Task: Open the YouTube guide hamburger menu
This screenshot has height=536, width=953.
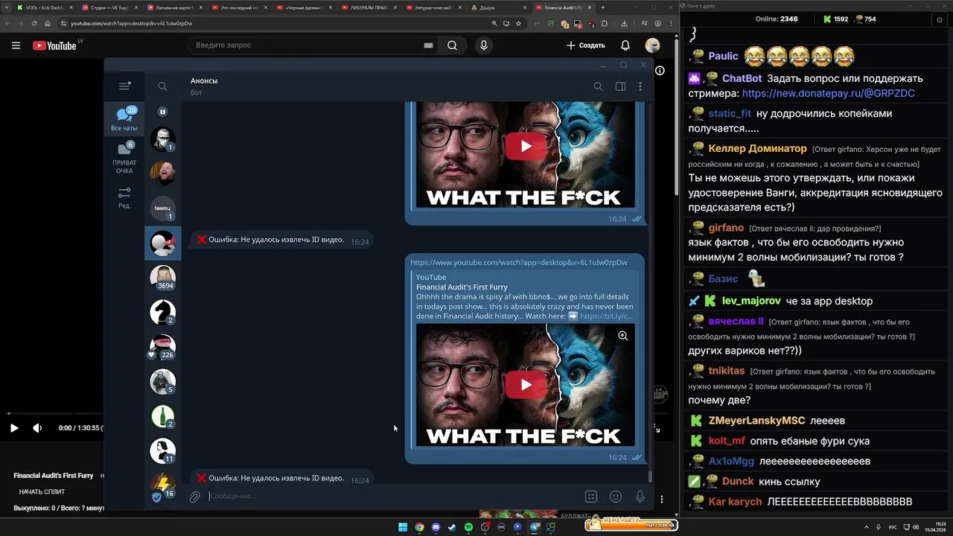Action: tap(16, 45)
